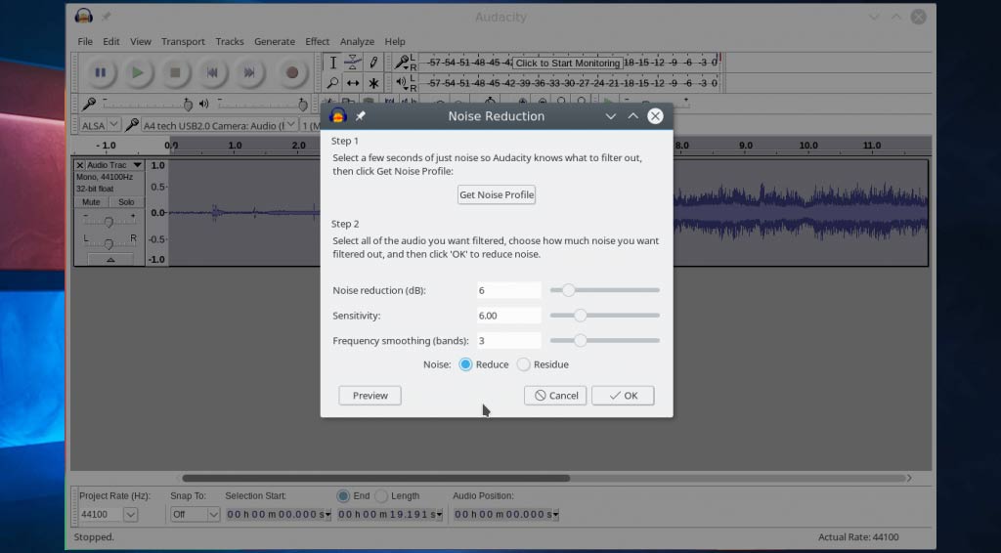This screenshot has height=553, width=1001.
Task: Open the File menu
Action: pos(85,41)
